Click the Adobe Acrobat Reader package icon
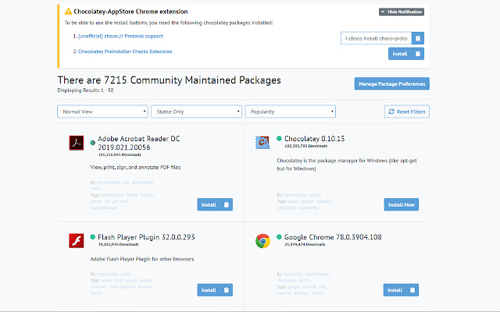 77,143
